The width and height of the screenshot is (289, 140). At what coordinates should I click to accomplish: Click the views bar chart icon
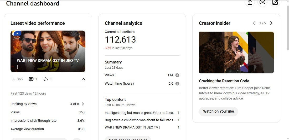(x=13, y=79)
